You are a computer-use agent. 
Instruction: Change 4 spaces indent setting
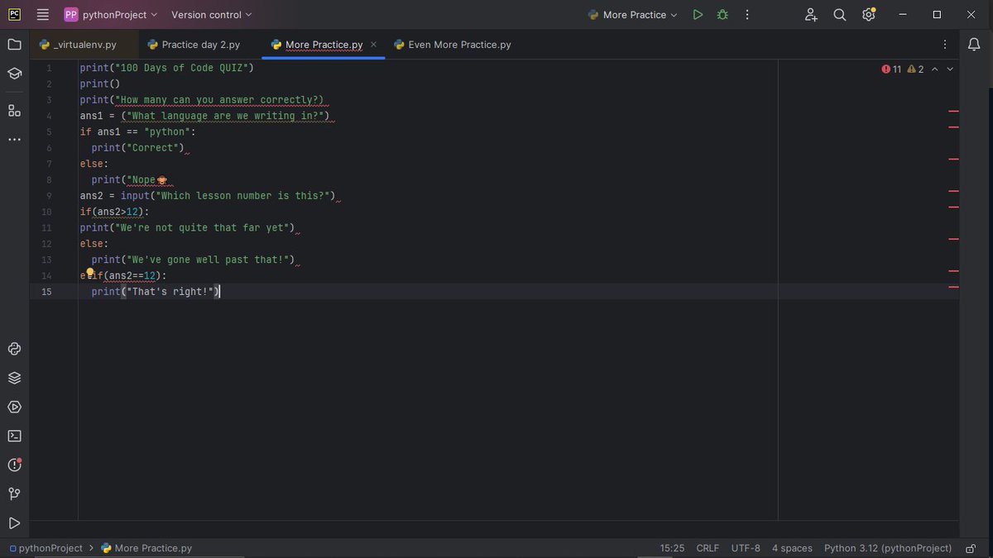click(x=792, y=548)
